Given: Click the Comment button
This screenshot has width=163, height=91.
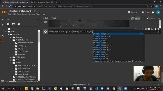Looking at the screenshot, I should pos(133,12).
